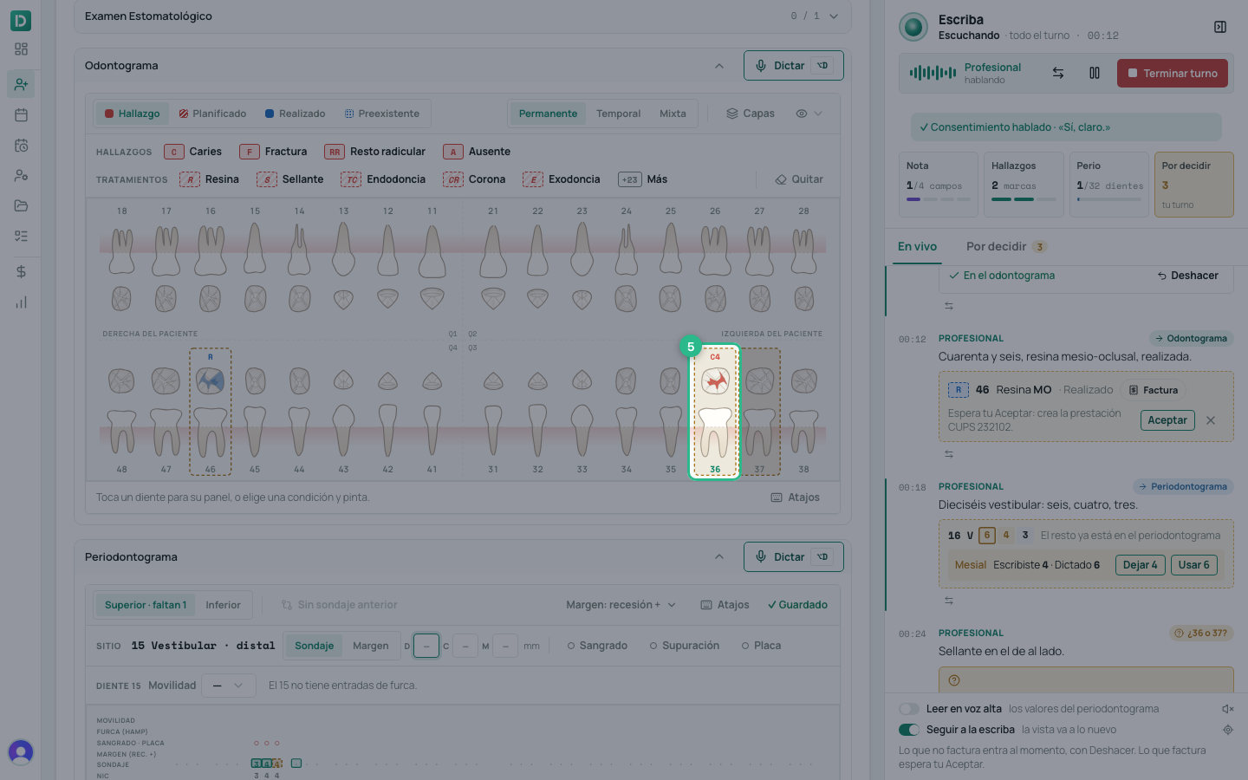Accept the Resina MO suggestion with Aceptar
1248x780 pixels.
tap(1167, 420)
